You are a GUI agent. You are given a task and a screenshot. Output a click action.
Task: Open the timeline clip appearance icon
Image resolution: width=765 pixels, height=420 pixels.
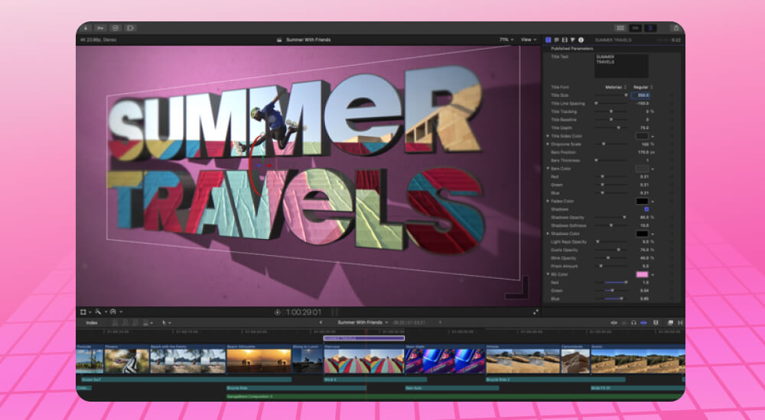[656, 322]
